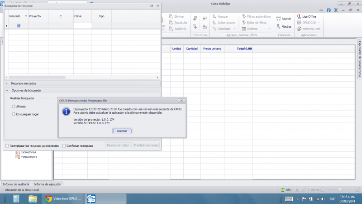Screen dimensions: 362x204
Task: Enable 'Reemplazar los recursos ya existentes'
Action: click(7, 146)
